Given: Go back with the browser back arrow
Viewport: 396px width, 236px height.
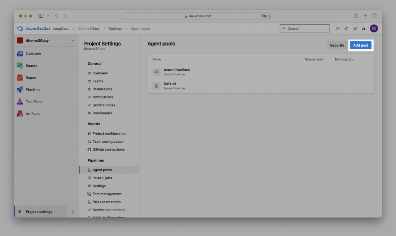Looking at the screenshot, I should tap(56, 16).
